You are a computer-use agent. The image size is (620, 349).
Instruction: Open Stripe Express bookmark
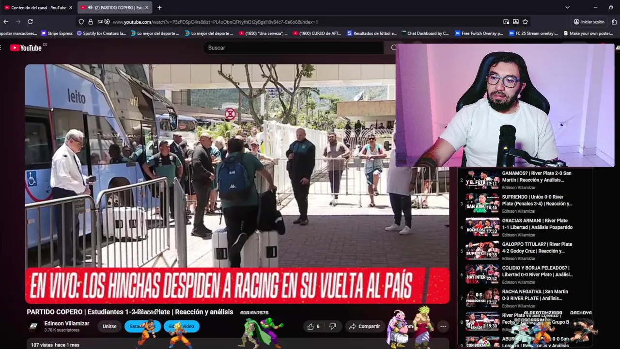[x=57, y=33]
